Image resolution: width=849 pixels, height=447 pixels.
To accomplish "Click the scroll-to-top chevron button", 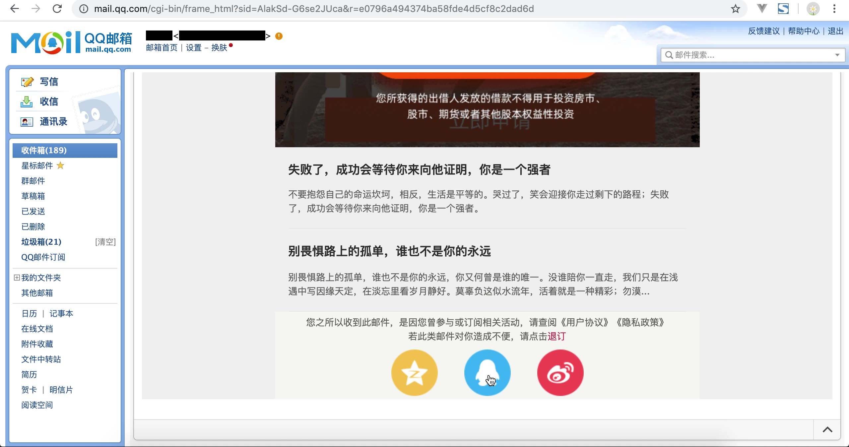I will click(x=827, y=430).
